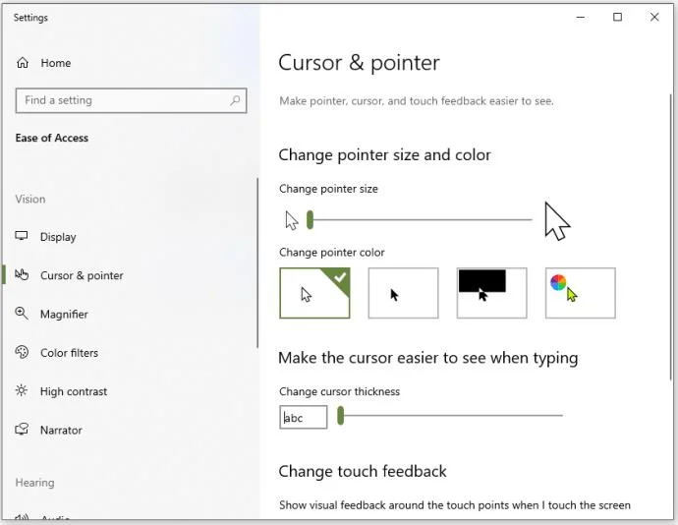The image size is (678, 525).
Task: Click the Display monitor icon
Action: [x=22, y=237]
